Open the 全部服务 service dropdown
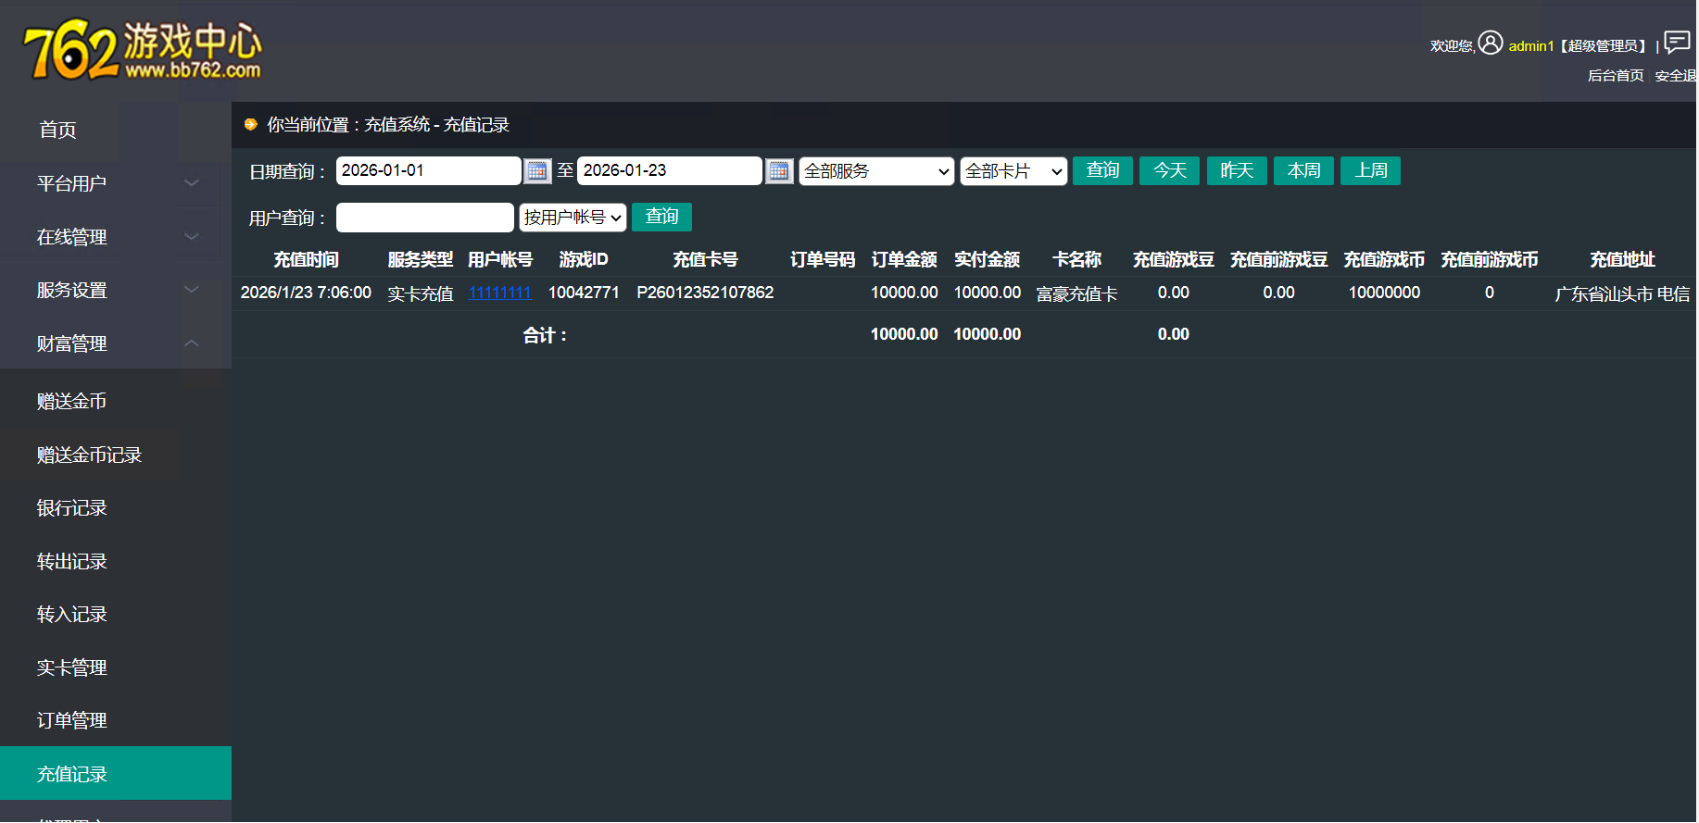The width and height of the screenshot is (1699, 823). coord(875,171)
